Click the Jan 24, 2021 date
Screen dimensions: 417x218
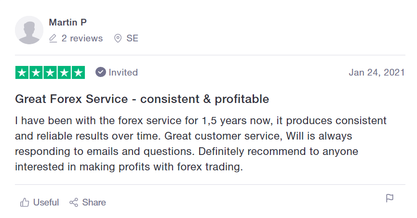pos(377,72)
